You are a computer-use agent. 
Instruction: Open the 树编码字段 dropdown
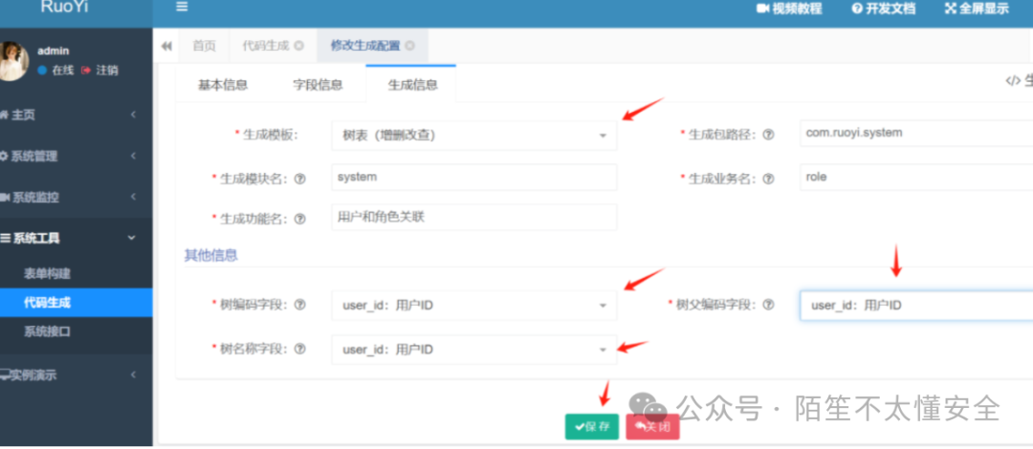(x=473, y=306)
